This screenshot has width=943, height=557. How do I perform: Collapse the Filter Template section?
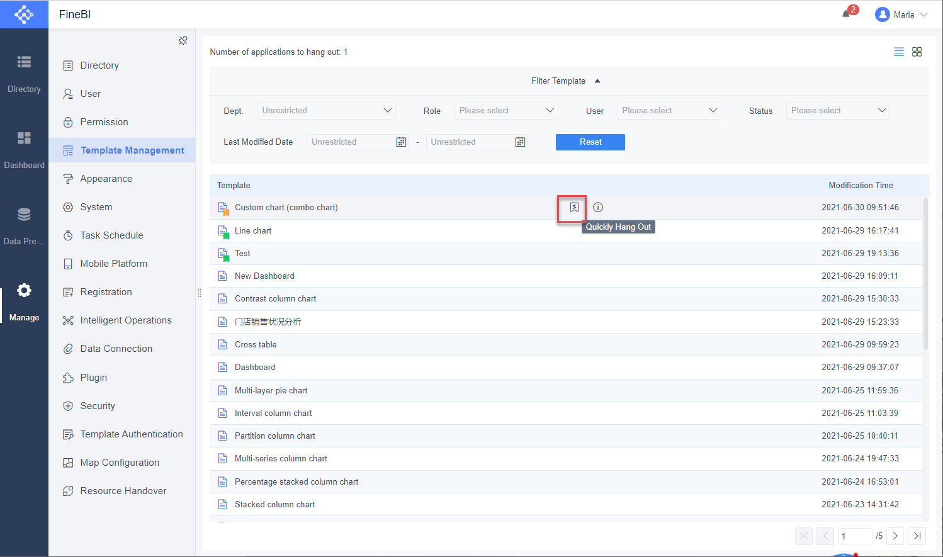point(597,81)
